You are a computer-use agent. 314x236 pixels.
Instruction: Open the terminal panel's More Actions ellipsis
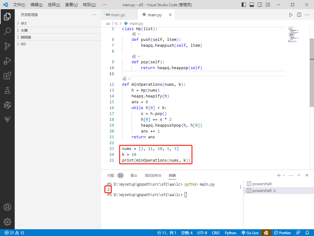(x=291, y=175)
